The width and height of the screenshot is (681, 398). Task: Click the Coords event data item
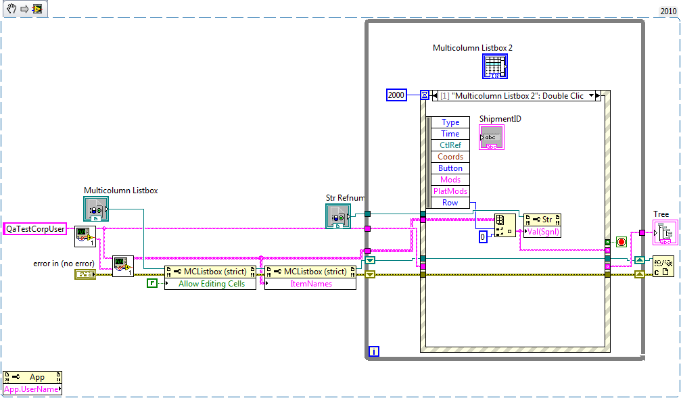[450, 157]
